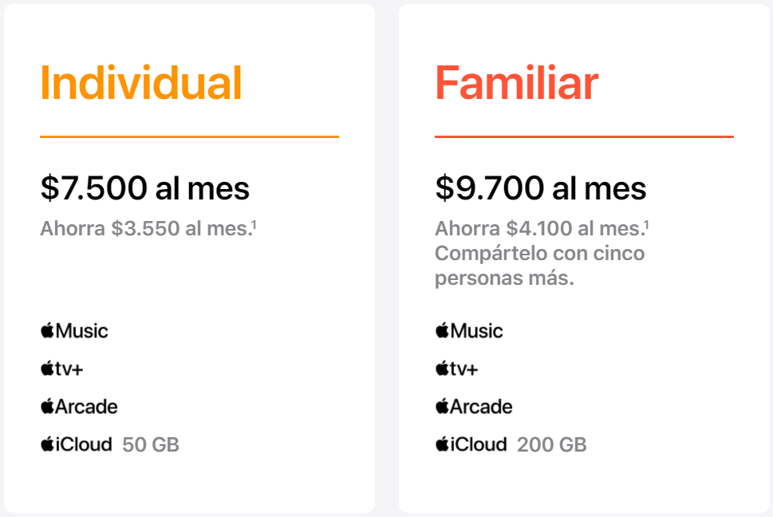Click the Ahorra $3.550 al mes text
Screen dimensions: 773x517
pyautogui.click(x=147, y=229)
